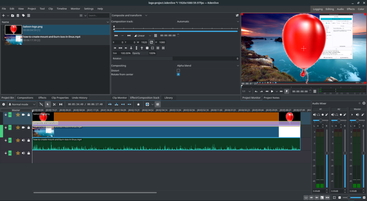This screenshot has width=367, height=201.
Task: Select the baloon-logo.png clip thumbnail in Project Bin
Action: 13,30
